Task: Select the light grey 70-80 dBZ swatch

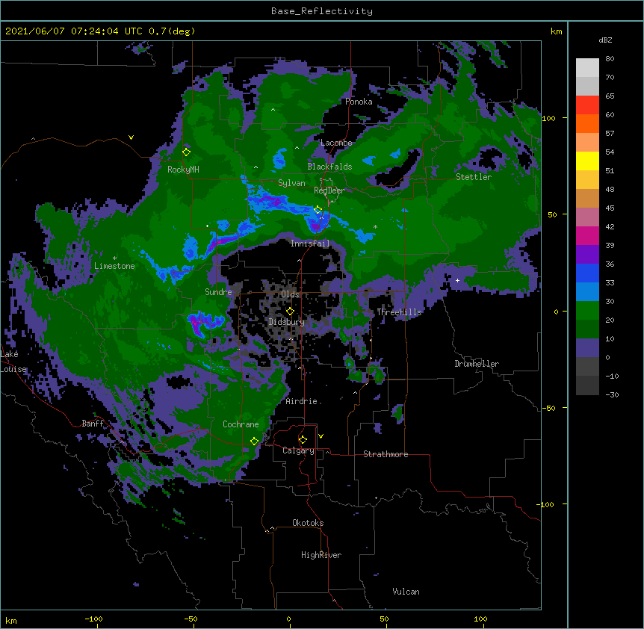Action: click(x=587, y=68)
